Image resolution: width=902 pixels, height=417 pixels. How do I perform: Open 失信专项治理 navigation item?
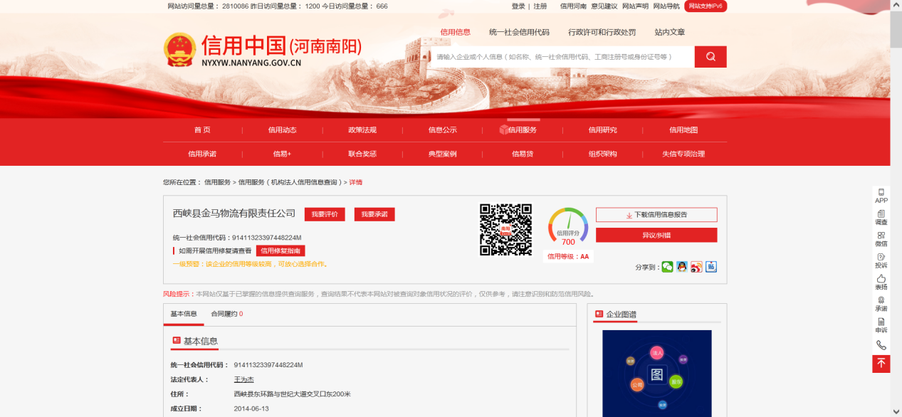pyautogui.click(x=683, y=154)
